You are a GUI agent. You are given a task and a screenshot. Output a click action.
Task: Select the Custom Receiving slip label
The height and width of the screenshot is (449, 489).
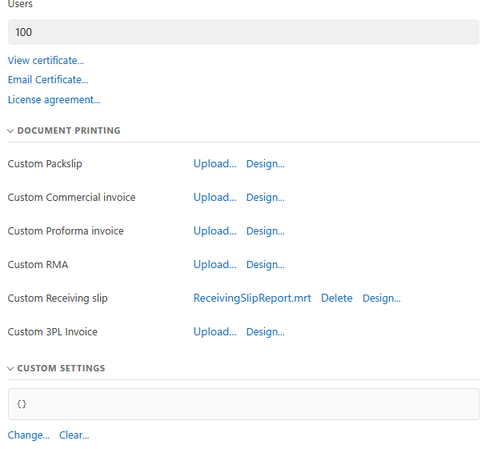point(58,299)
